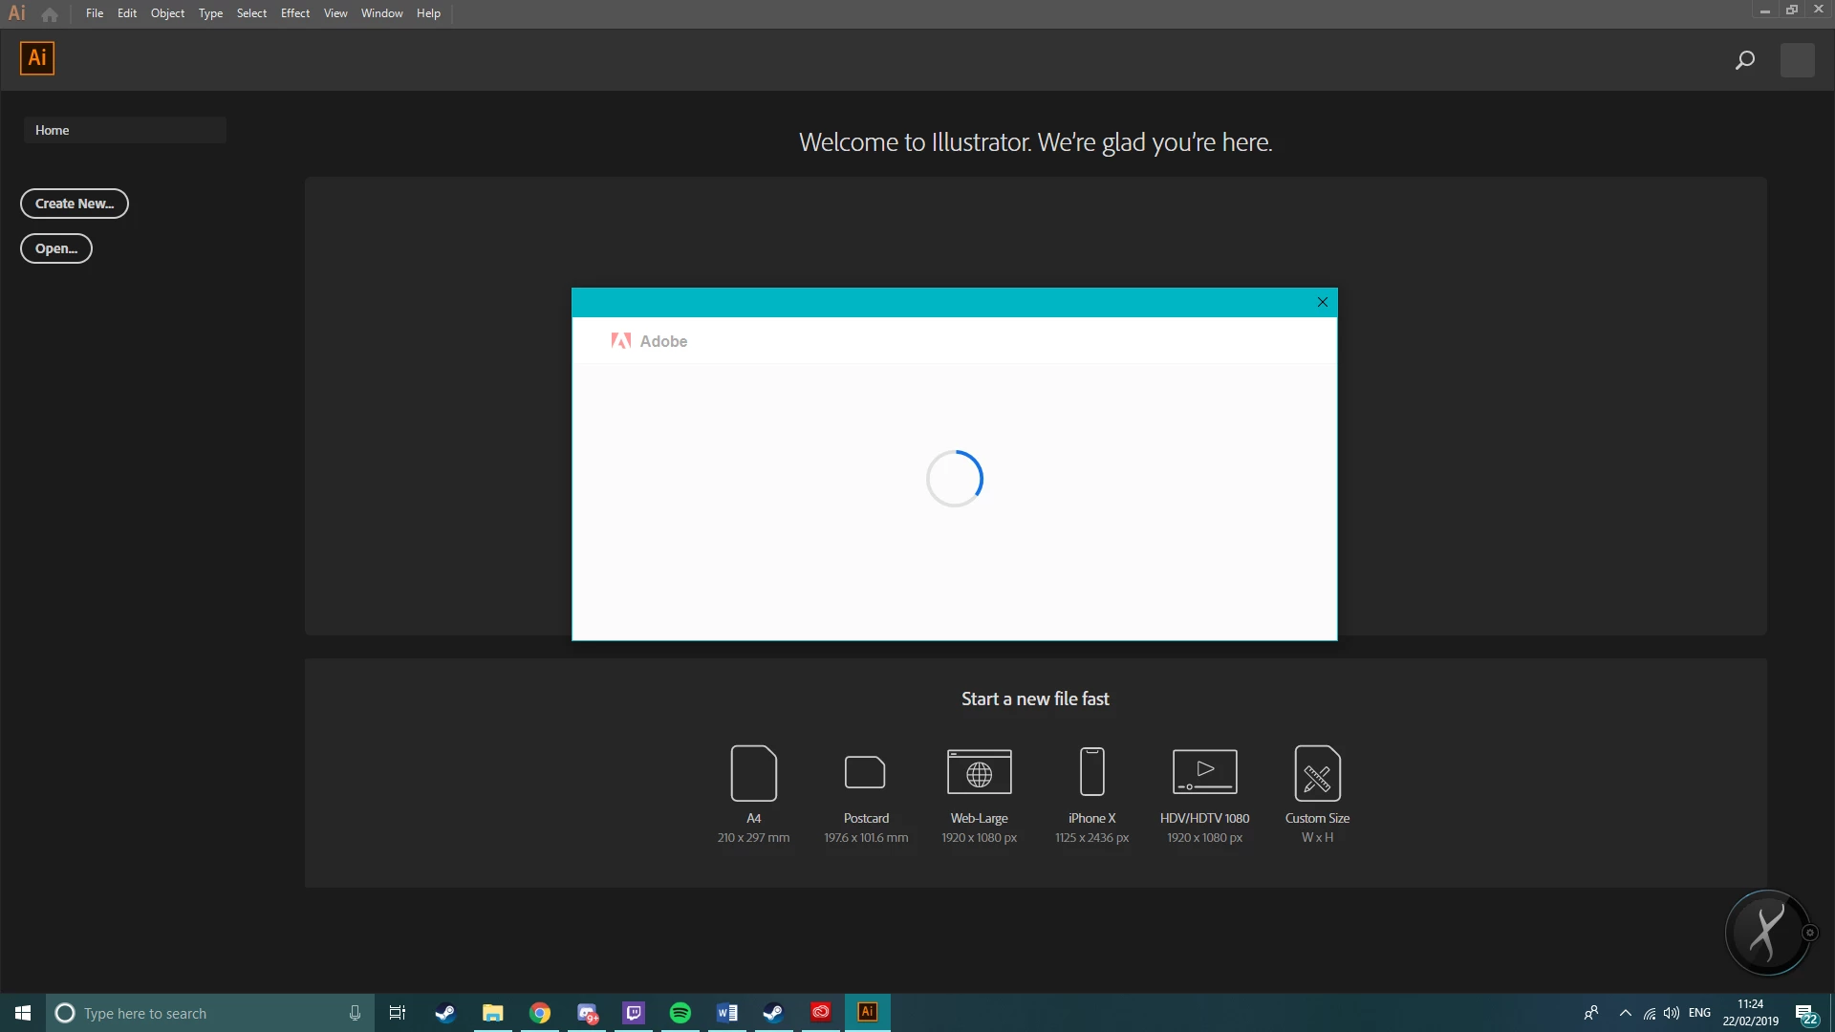The height and width of the screenshot is (1032, 1835).
Task: Click the user profile square at top right
Action: pos(1797,60)
